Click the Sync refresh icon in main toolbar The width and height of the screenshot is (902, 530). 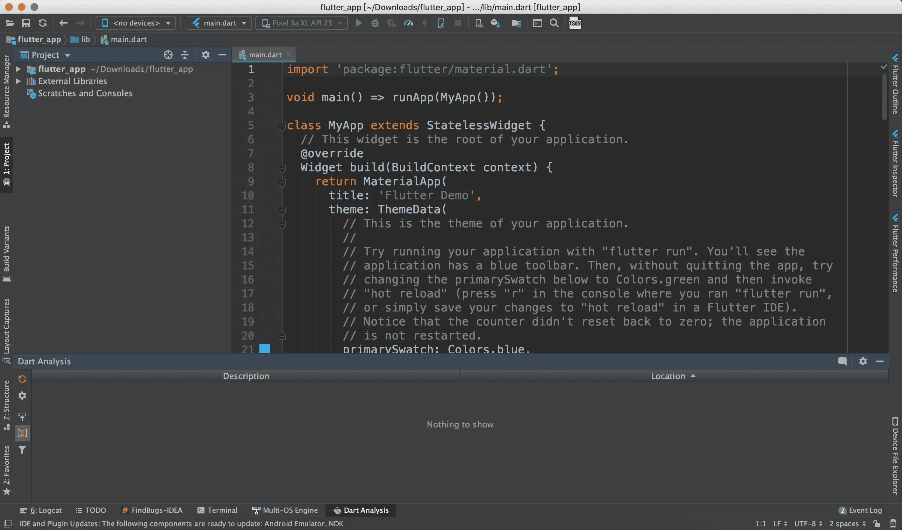coord(43,23)
